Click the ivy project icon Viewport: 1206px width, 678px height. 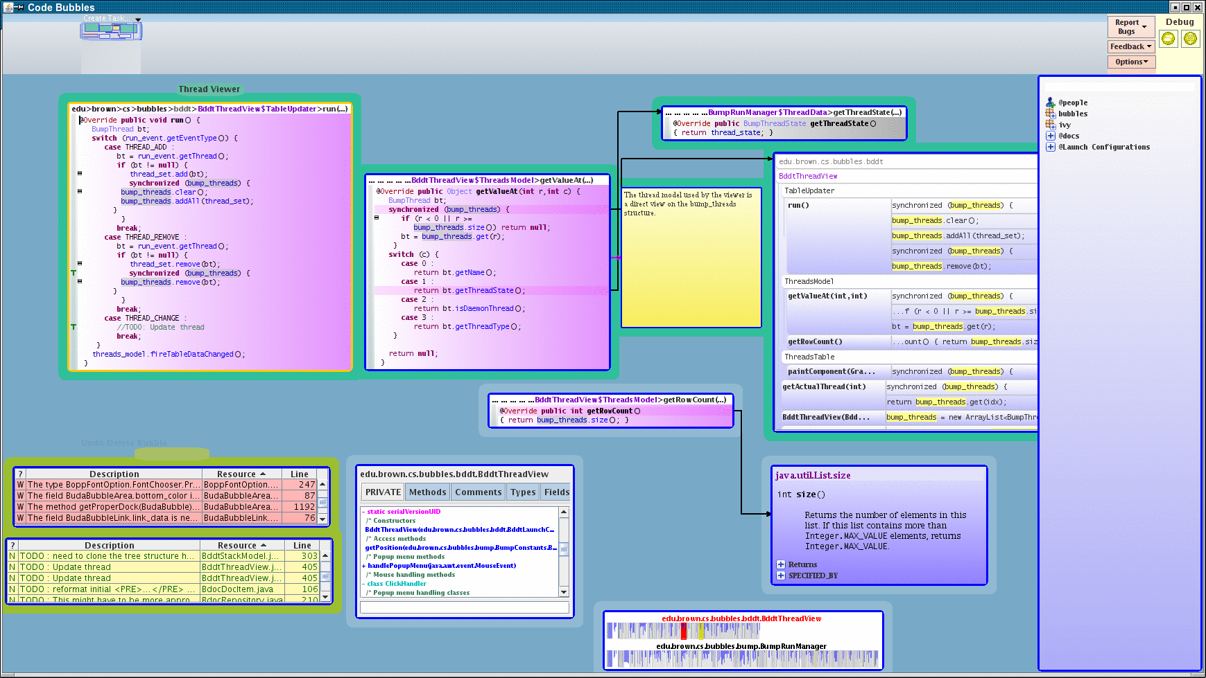click(x=1051, y=125)
